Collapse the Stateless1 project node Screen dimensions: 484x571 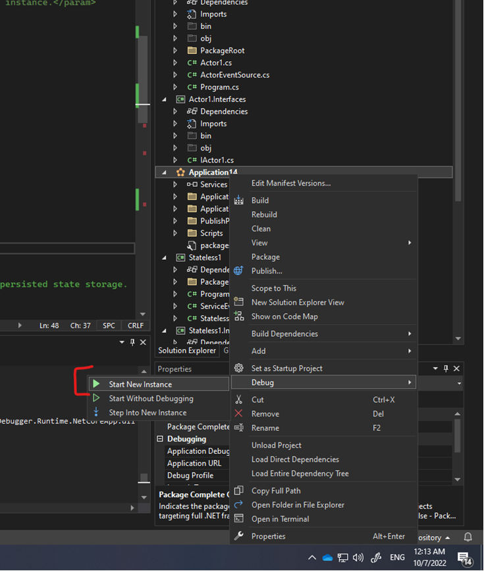click(164, 257)
